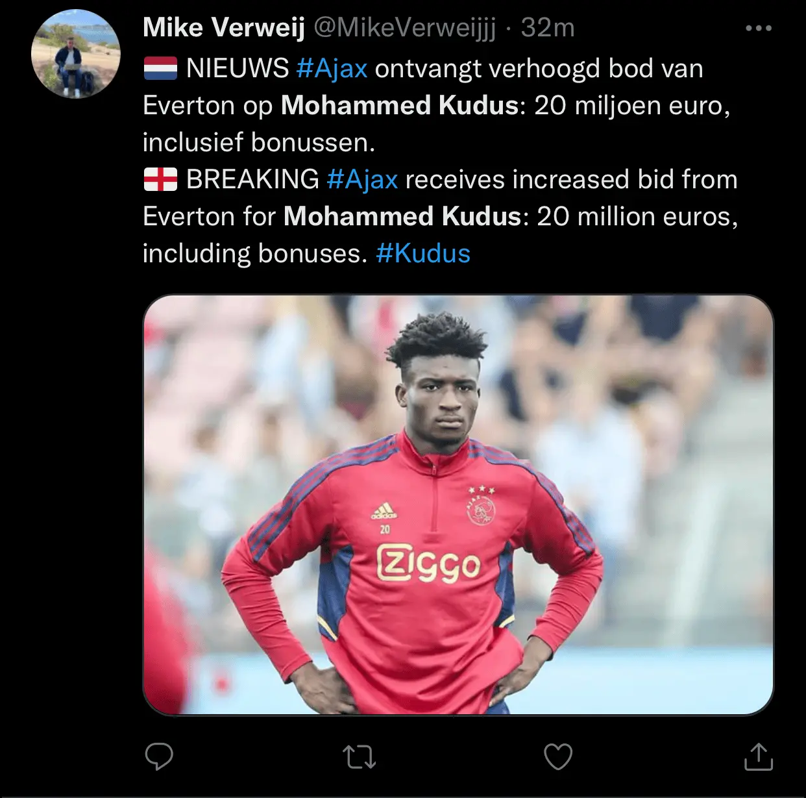The image size is (806, 798).
Task: Click the Ajax crest in photo
Action: coord(482,510)
